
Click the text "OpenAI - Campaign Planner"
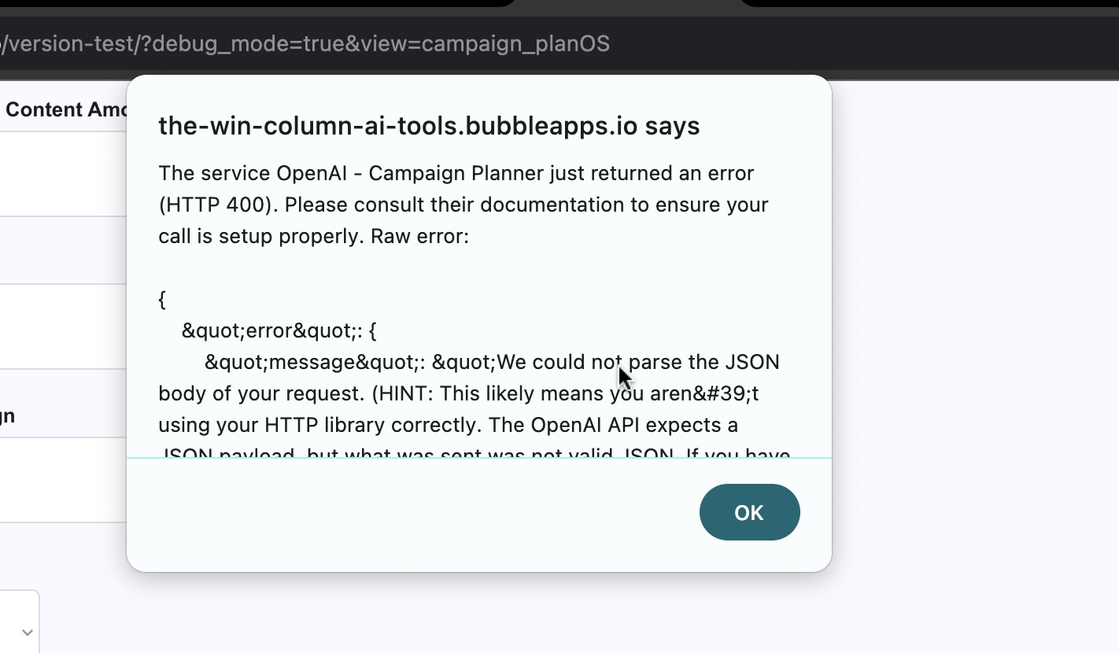(x=408, y=173)
